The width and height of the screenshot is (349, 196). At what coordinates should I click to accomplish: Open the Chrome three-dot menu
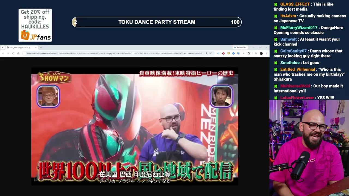click(x=266, y=54)
